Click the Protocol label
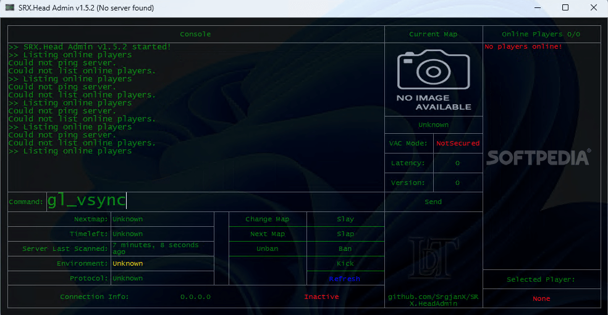Viewport: 608px width, 315px height. pos(88,278)
